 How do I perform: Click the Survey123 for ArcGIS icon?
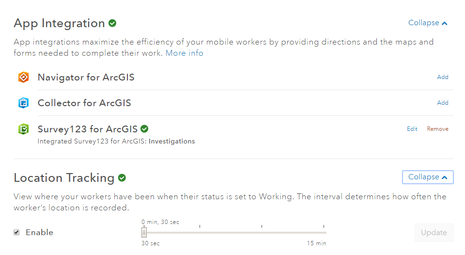(x=23, y=129)
